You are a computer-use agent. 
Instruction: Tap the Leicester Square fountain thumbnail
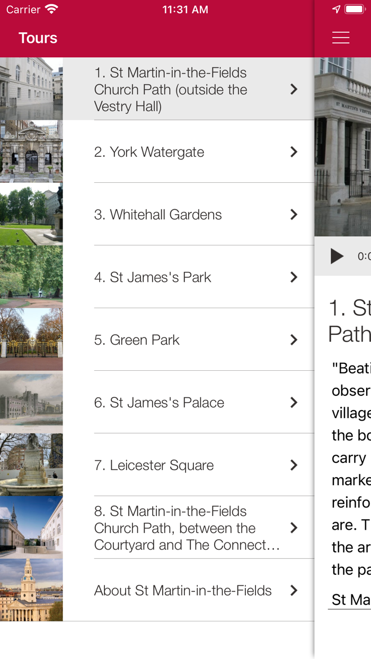31,465
